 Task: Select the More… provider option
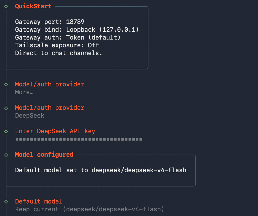tap(24, 92)
